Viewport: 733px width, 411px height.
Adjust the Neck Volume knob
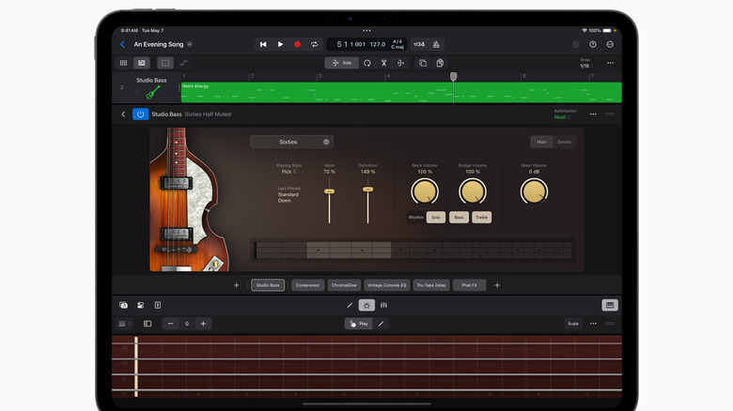tap(425, 191)
